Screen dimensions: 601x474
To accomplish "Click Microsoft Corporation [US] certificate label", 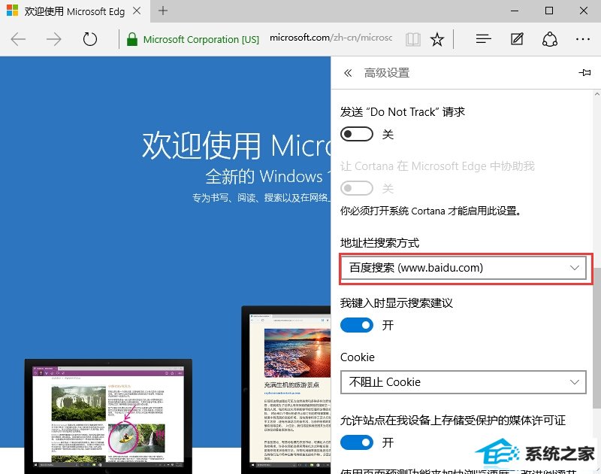I will coord(201,40).
